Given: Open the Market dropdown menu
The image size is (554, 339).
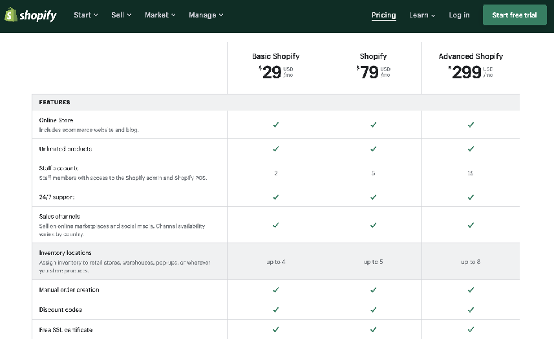Looking at the screenshot, I should pos(160,15).
